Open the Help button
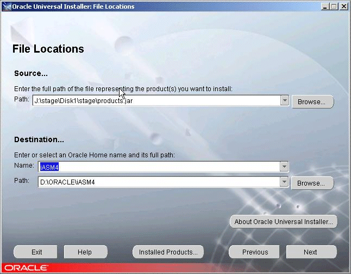The width and height of the screenshot is (351, 274). tap(85, 252)
